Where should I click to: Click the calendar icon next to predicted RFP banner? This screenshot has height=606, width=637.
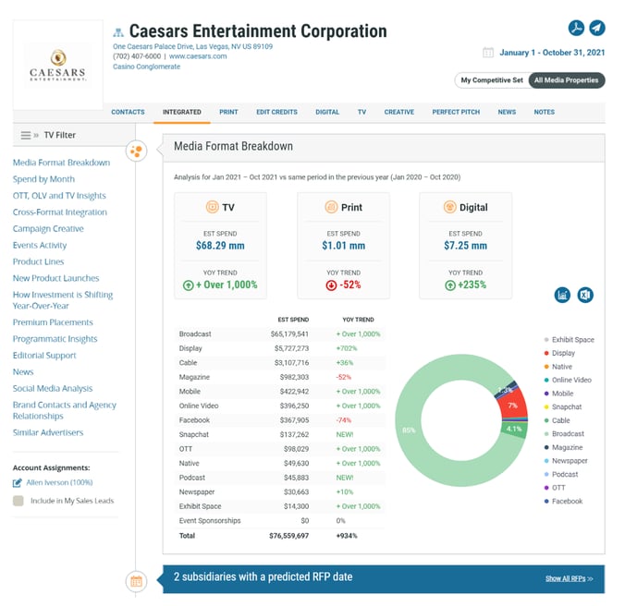(x=136, y=581)
